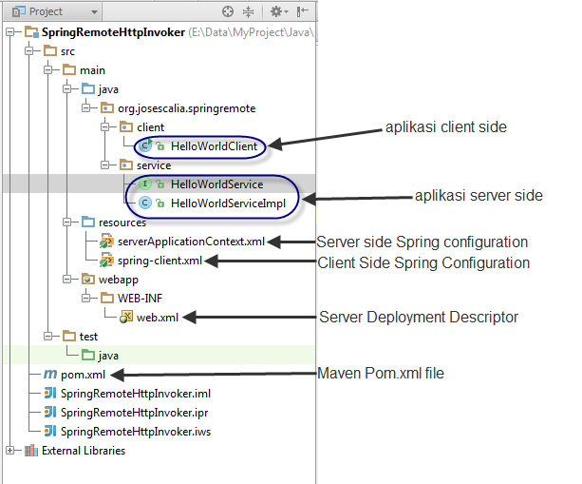
Task: Click the SpringRemoteHttpInvoker project module icon
Action: [x=32, y=32]
